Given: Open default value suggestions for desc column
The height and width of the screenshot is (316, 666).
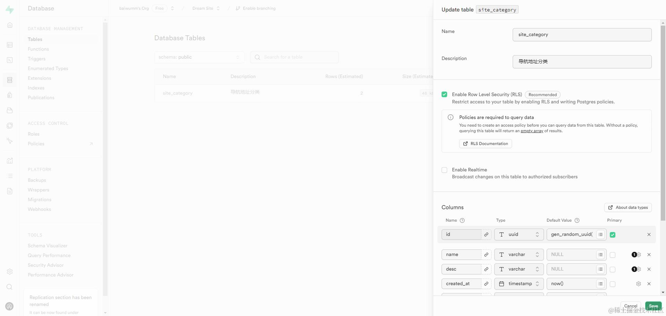Looking at the screenshot, I should click(600, 269).
